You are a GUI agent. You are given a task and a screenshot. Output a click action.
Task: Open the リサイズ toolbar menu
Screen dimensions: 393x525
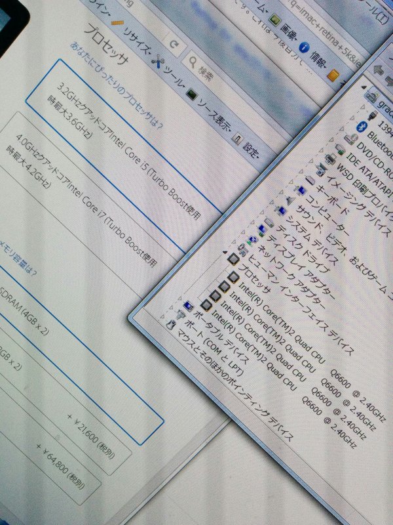[x=138, y=41]
